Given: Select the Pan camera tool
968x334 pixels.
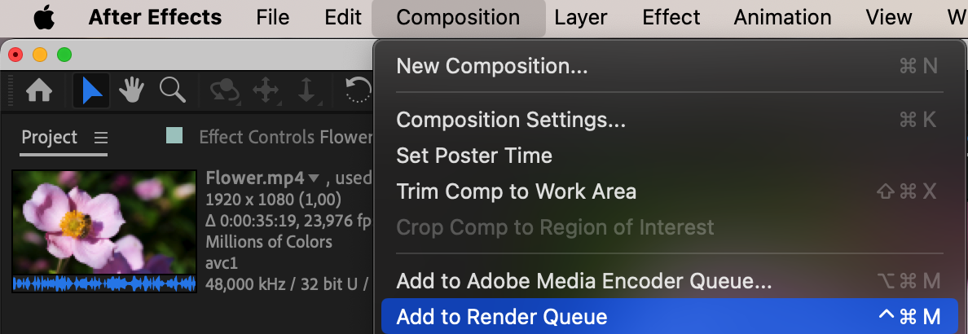Looking at the screenshot, I should click(x=266, y=90).
